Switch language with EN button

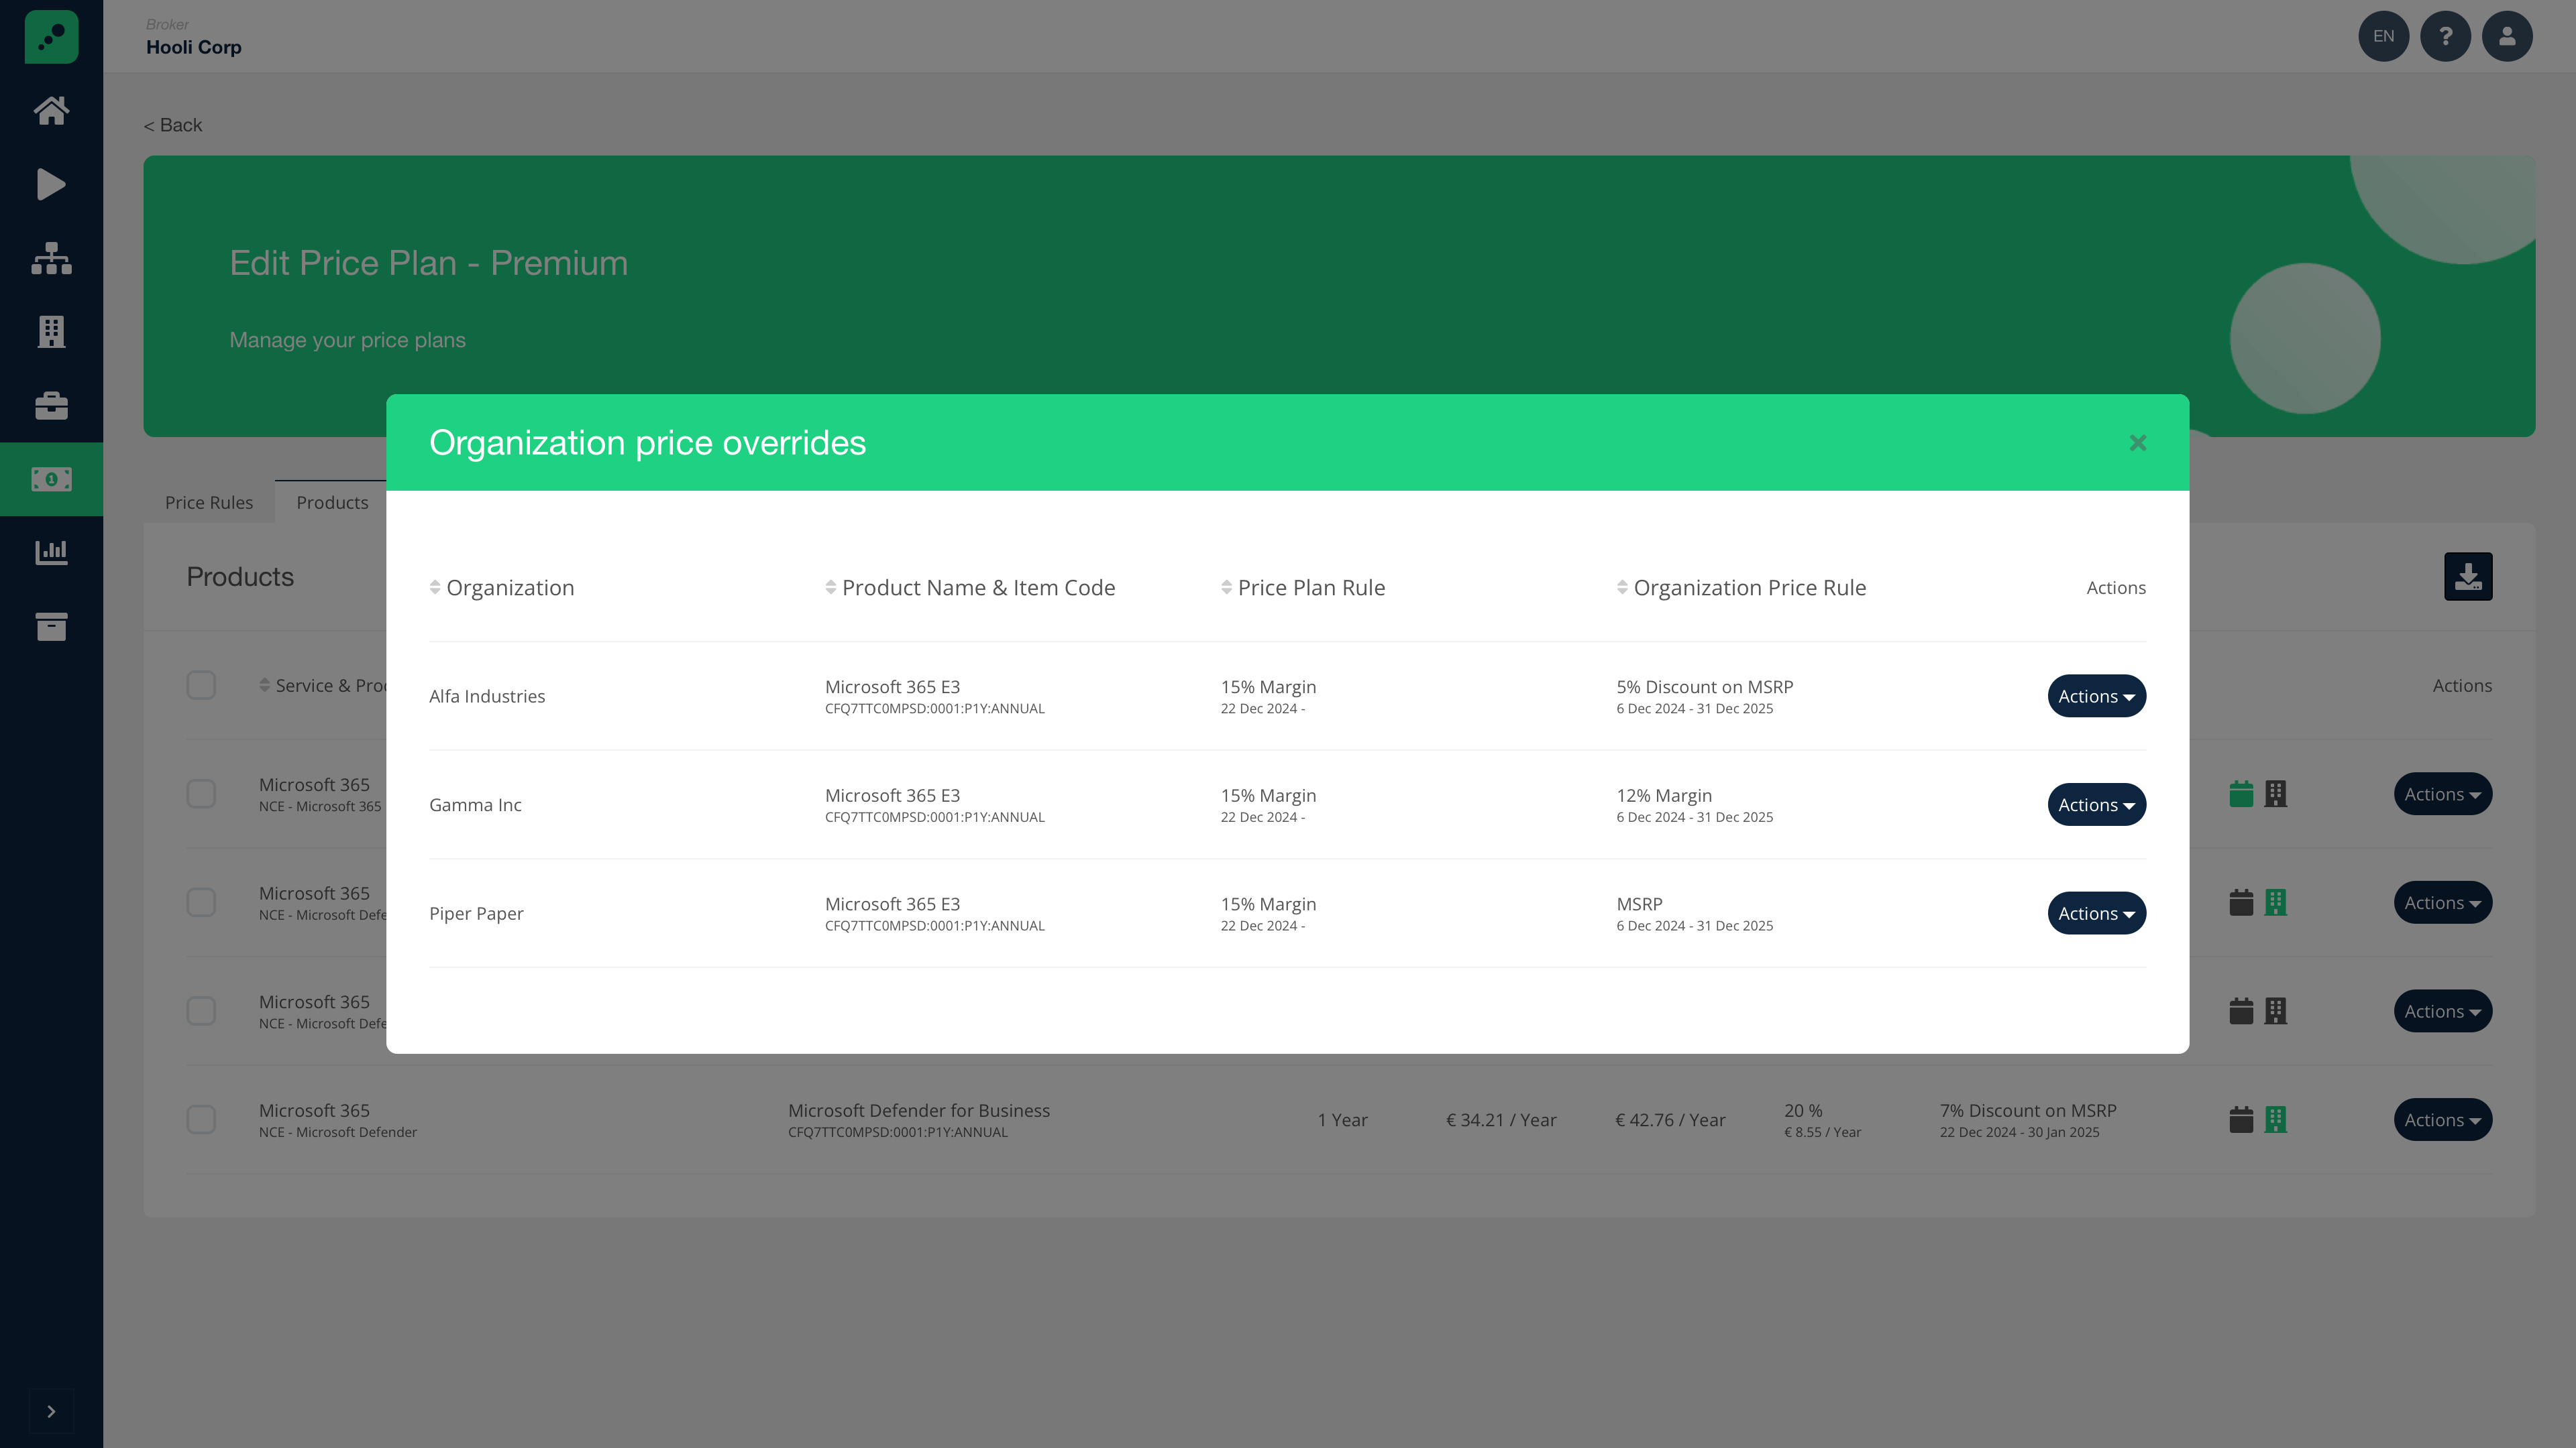click(x=2384, y=36)
